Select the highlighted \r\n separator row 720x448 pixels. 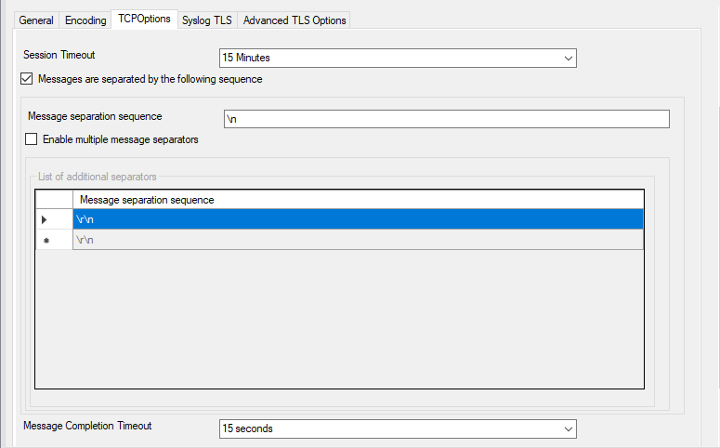click(x=358, y=219)
